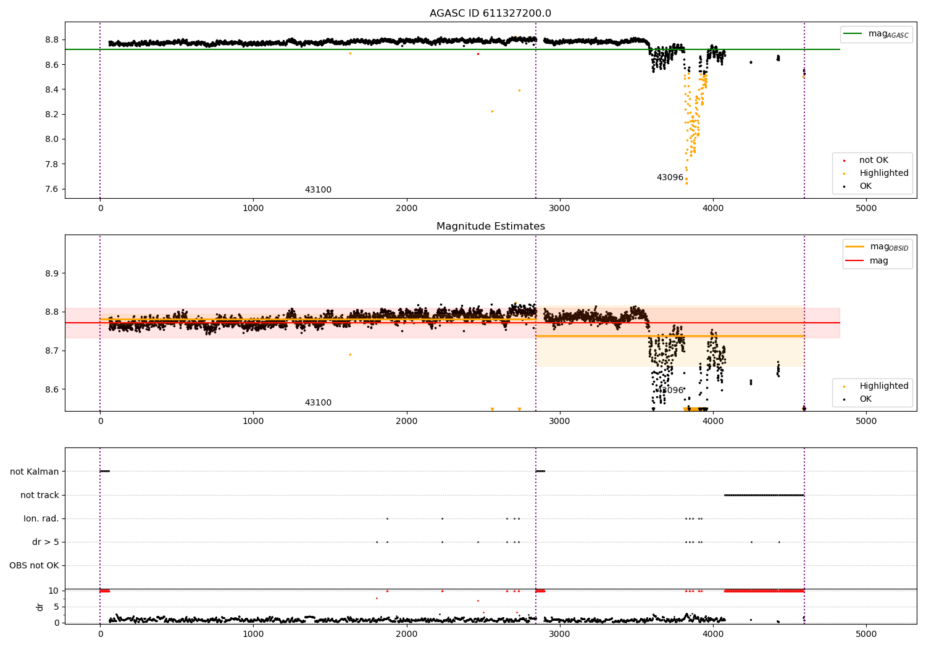Click '1000' x-tick under the dr plot
This screenshot has height=648, width=926.
click(x=253, y=634)
